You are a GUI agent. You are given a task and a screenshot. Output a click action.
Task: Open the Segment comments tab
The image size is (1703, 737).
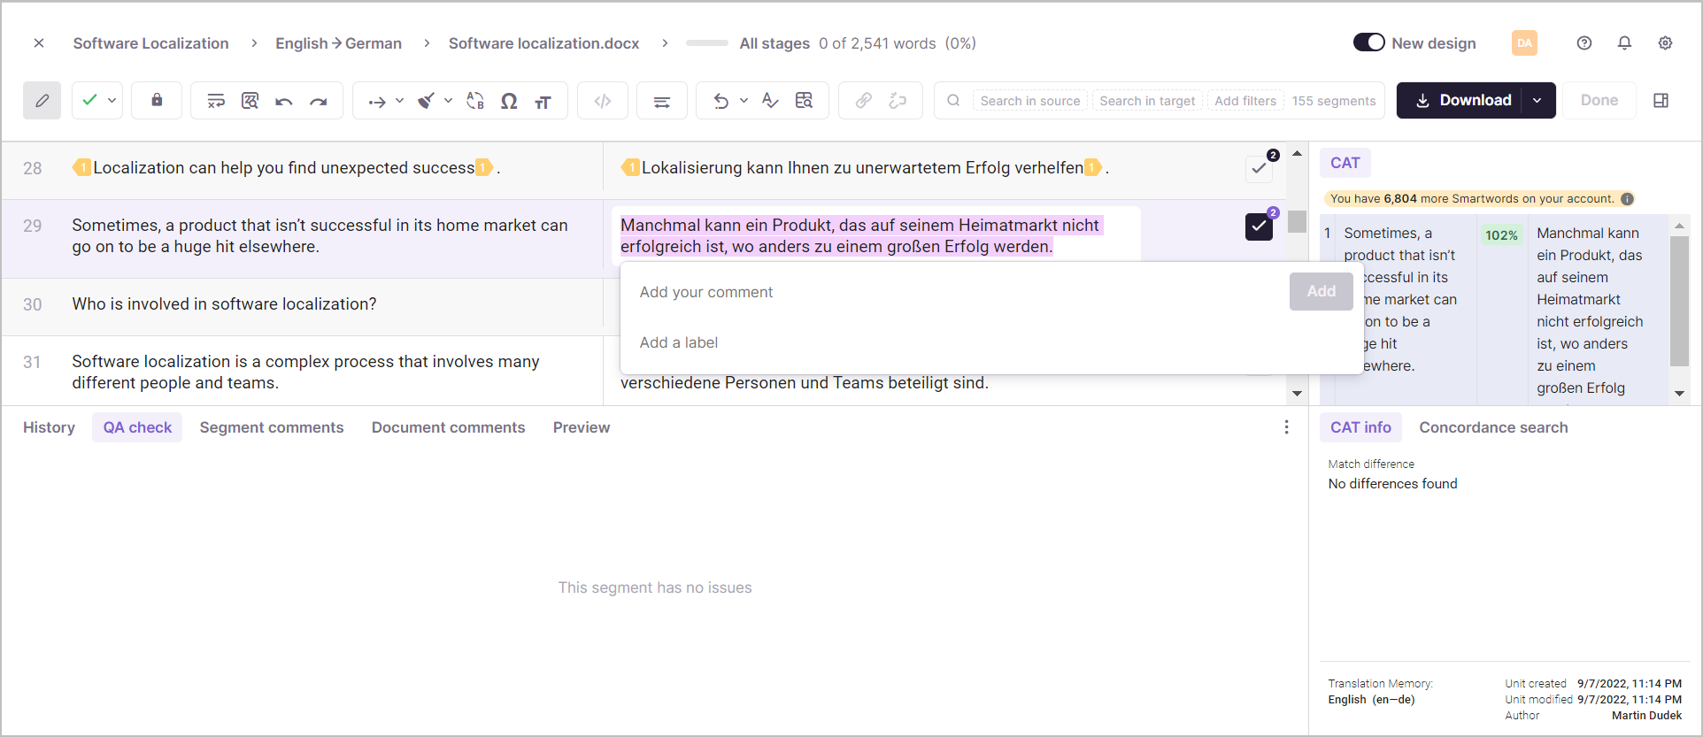(272, 427)
